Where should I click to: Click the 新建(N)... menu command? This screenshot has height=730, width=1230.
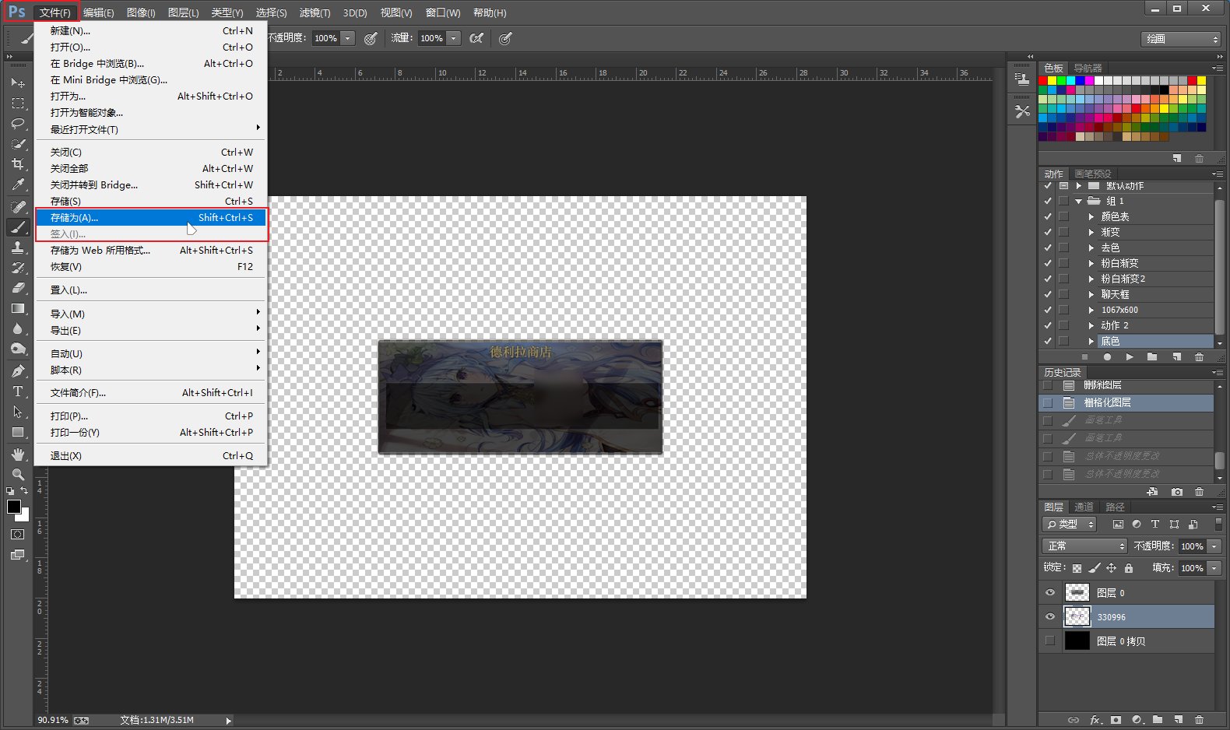[x=151, y=31]
